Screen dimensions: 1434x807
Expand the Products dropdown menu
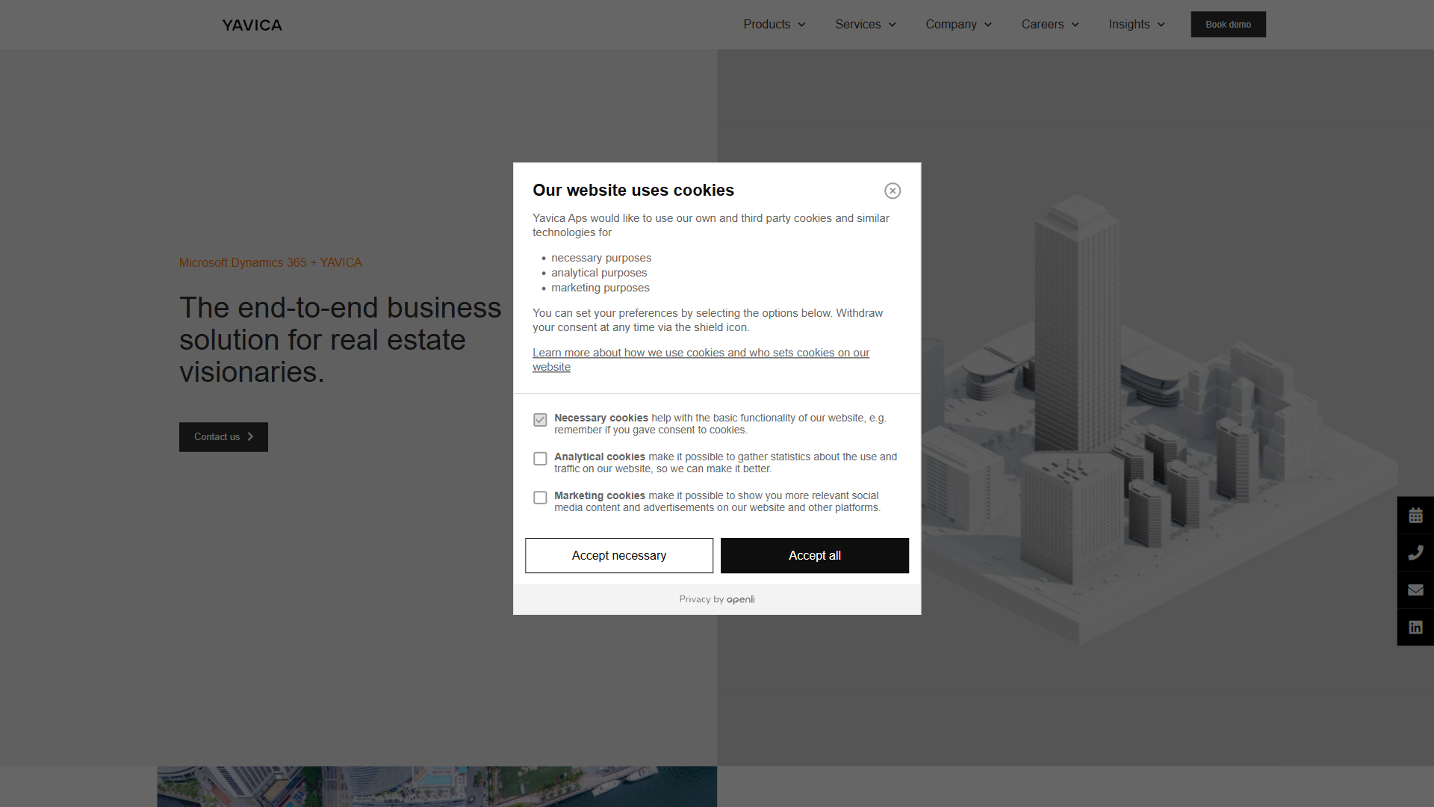click(x=774, y=24)
